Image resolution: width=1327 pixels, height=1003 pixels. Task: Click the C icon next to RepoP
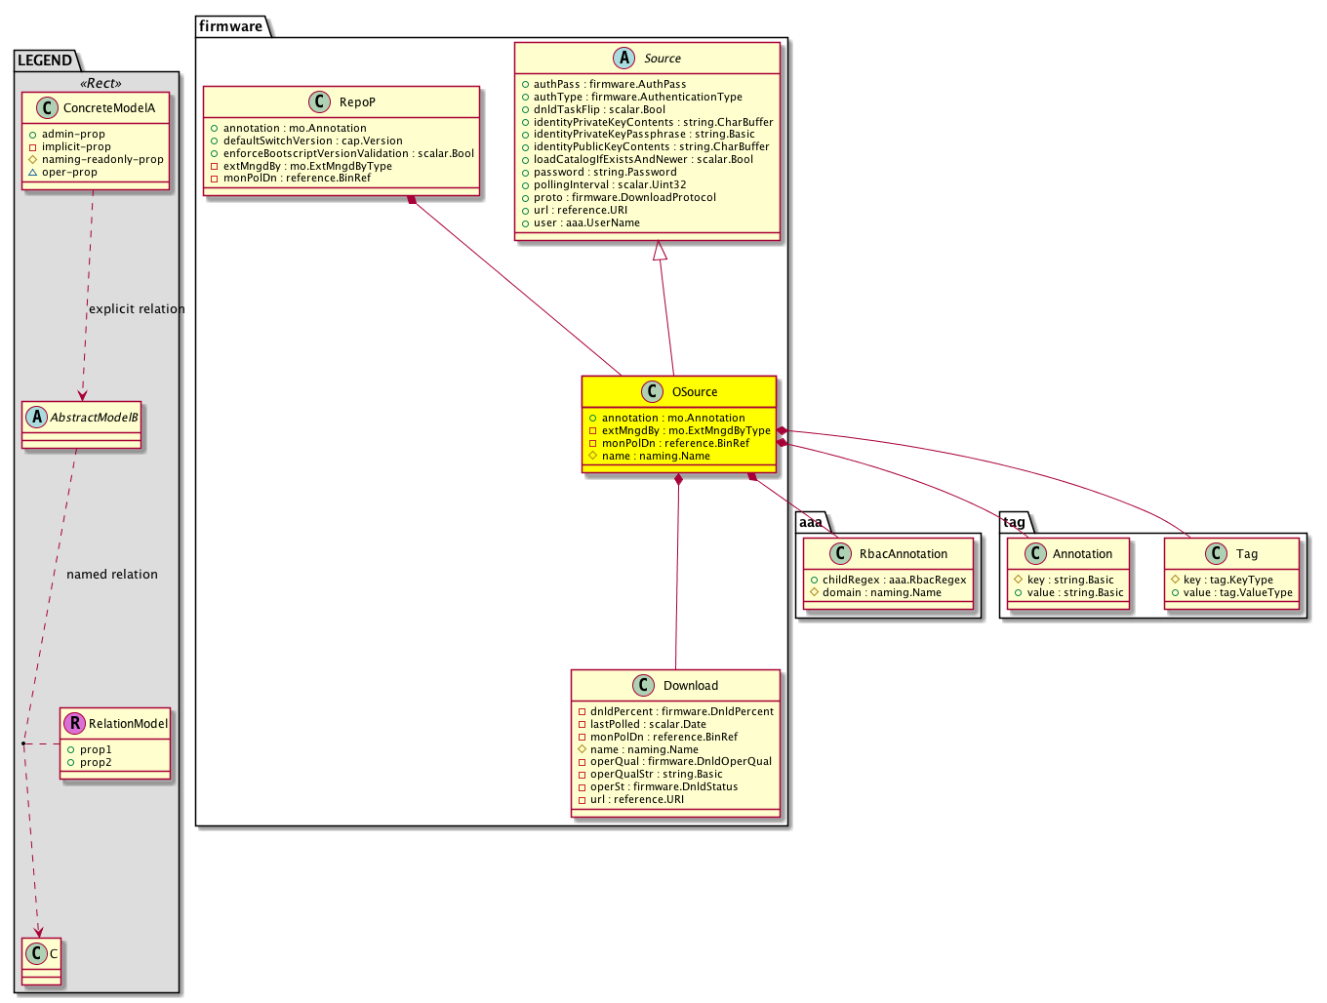[319, 101]
